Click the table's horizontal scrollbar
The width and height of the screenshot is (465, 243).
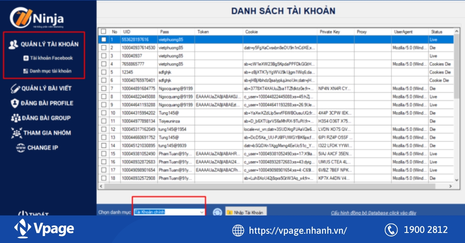tap(271, 186)
